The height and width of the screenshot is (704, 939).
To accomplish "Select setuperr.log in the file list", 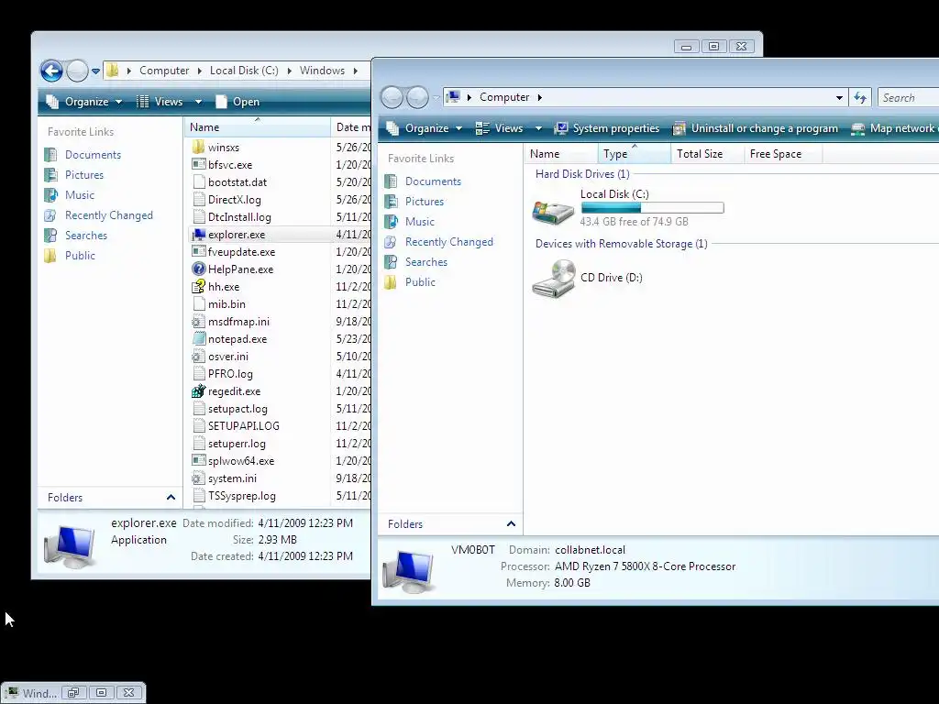I will 237,444.
